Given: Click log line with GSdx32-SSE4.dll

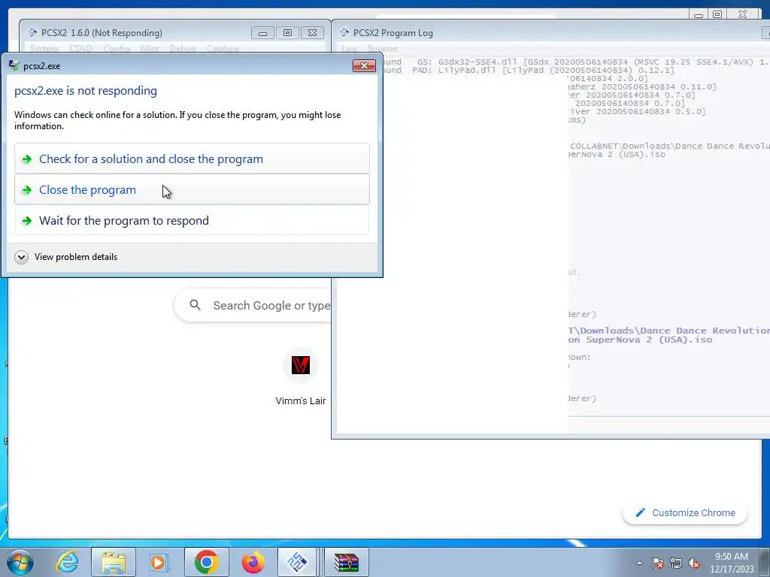Looking at the screenshot, I should 575,62.
